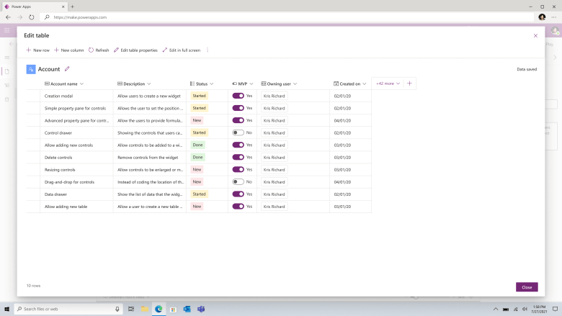
Task: Open the +42 more columns dropdown
Action: pyautogui.click(x=388, y=83)
